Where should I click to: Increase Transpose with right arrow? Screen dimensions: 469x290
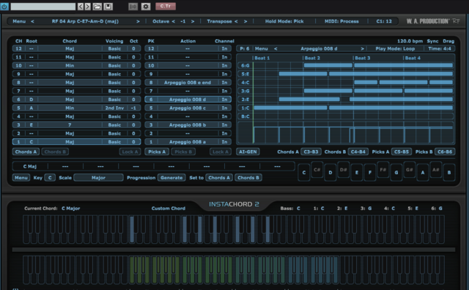coord(245,21)
